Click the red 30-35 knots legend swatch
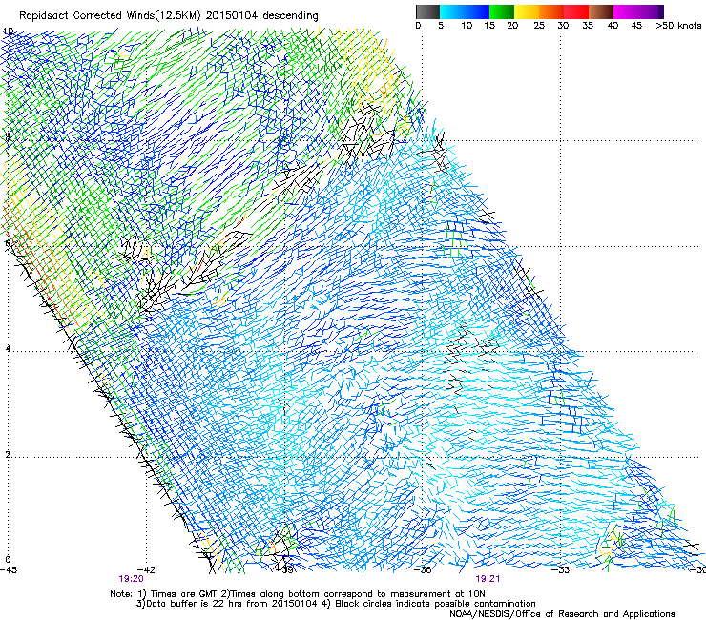The height and width of the screenshot is (620, 706). [x=576, y=11]
